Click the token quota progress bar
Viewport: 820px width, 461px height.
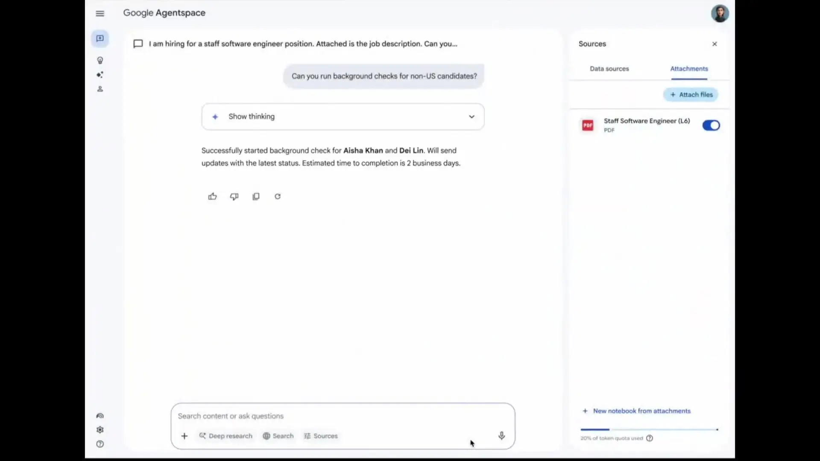pos(649,429)
